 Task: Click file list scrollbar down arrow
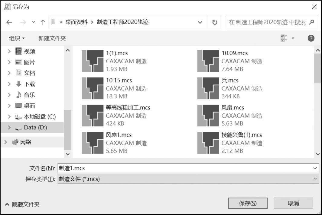318,154
